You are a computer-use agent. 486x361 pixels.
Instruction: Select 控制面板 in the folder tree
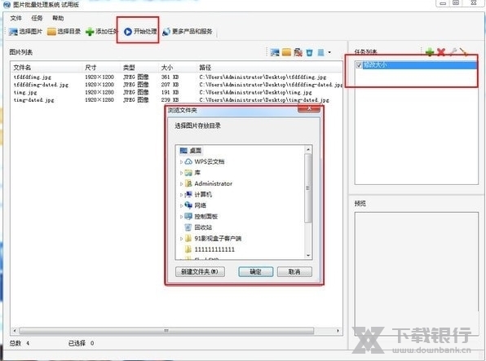click(x=205, y=216)
